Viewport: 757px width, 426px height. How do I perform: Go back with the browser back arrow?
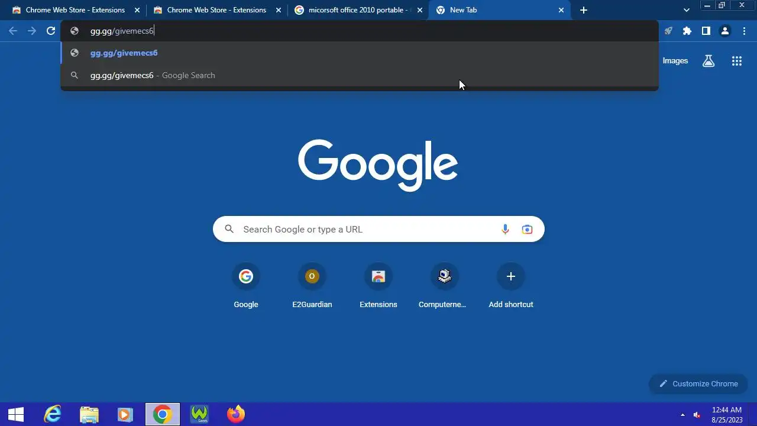tap(13, 31)
